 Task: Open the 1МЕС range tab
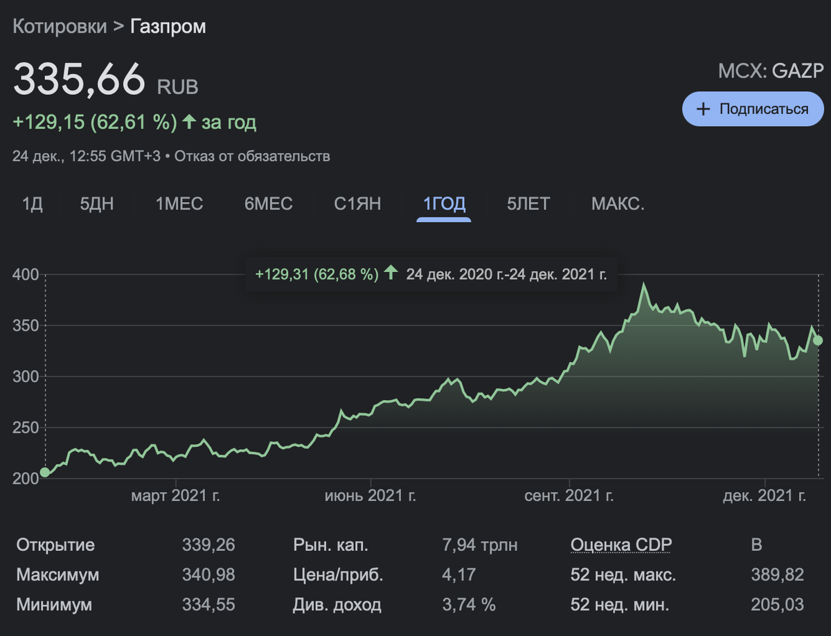(x=179, y=204)
